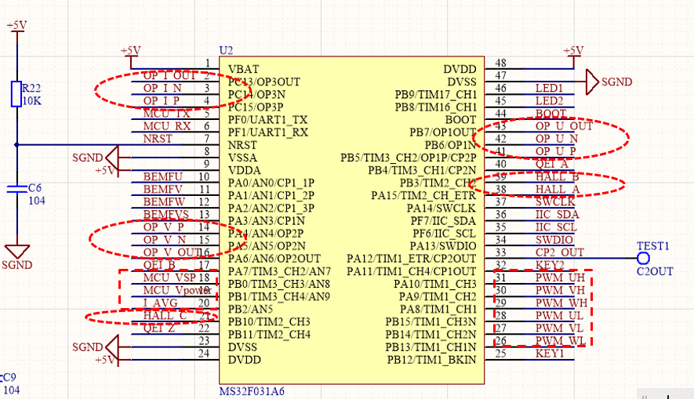Click the OP_U_N net label
694x399 pixels.
tap(557, 139)
